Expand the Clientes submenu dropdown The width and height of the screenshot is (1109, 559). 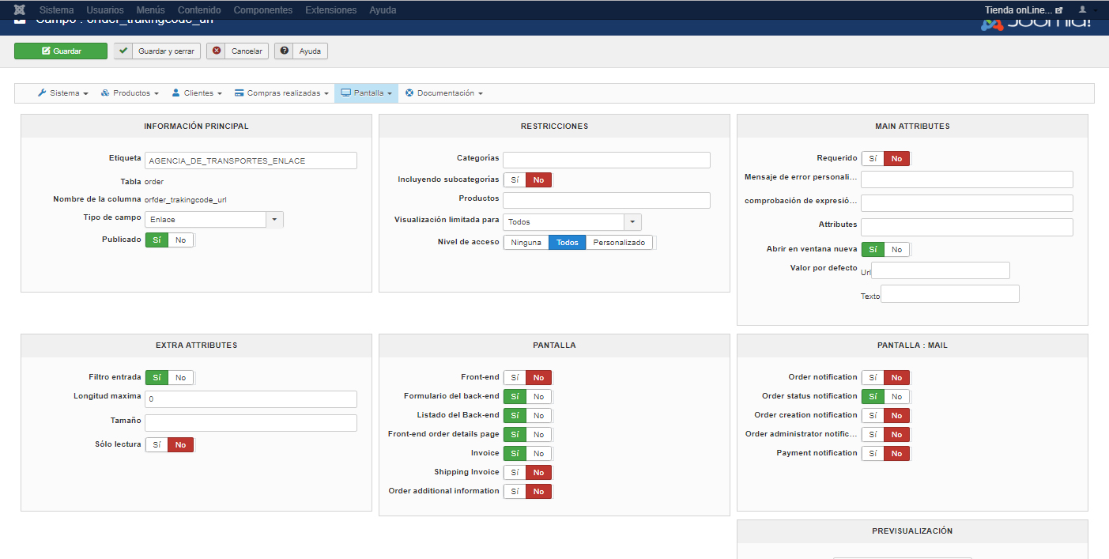click(197, 93)
